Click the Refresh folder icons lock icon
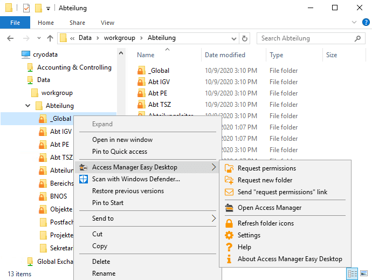 click(229, 223)
